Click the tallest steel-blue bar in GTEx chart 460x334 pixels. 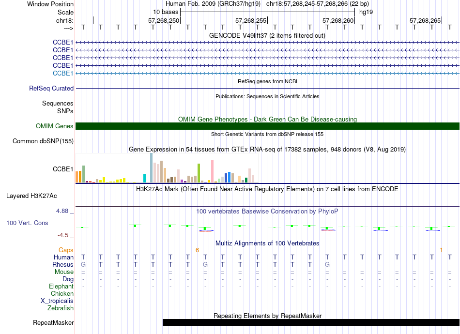tap(152, 168)
